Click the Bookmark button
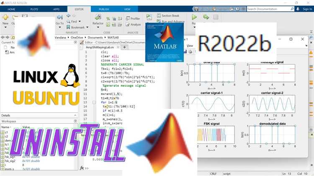This screenshot has height=176, width=314. click(x=75, y=27)
